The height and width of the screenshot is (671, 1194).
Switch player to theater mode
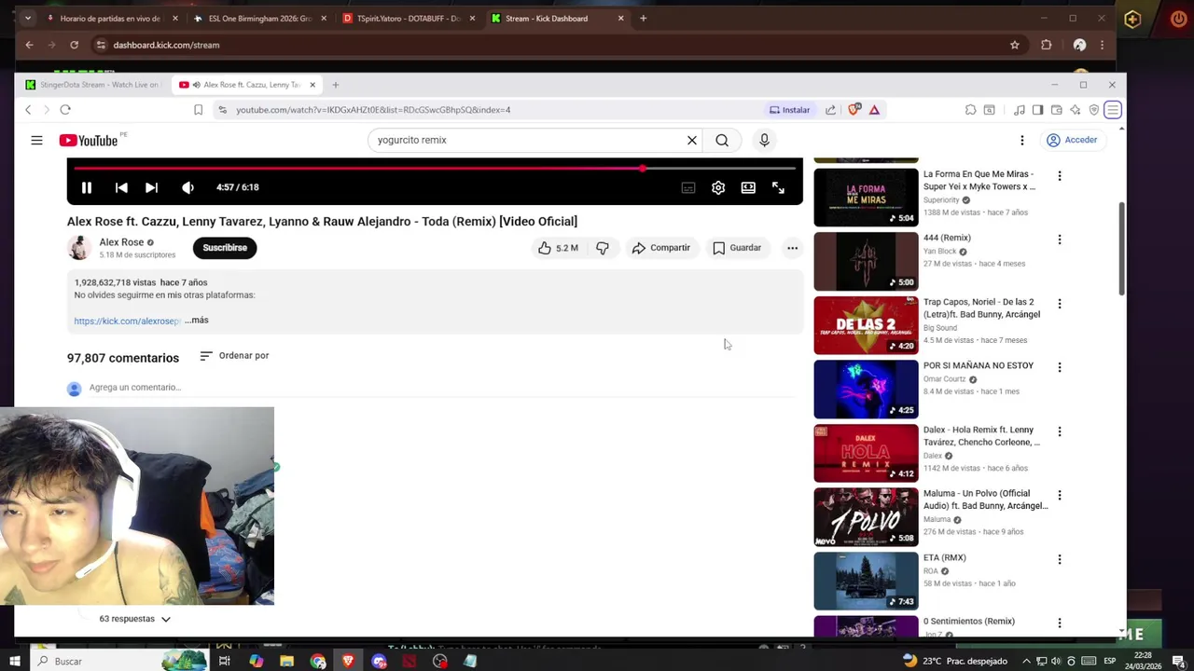[748, 187]
